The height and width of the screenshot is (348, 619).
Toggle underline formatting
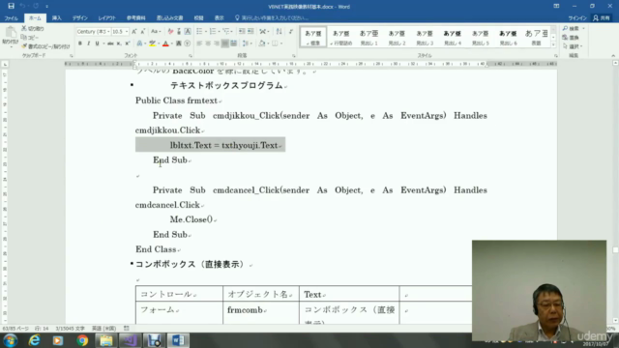tap(97, 43)
